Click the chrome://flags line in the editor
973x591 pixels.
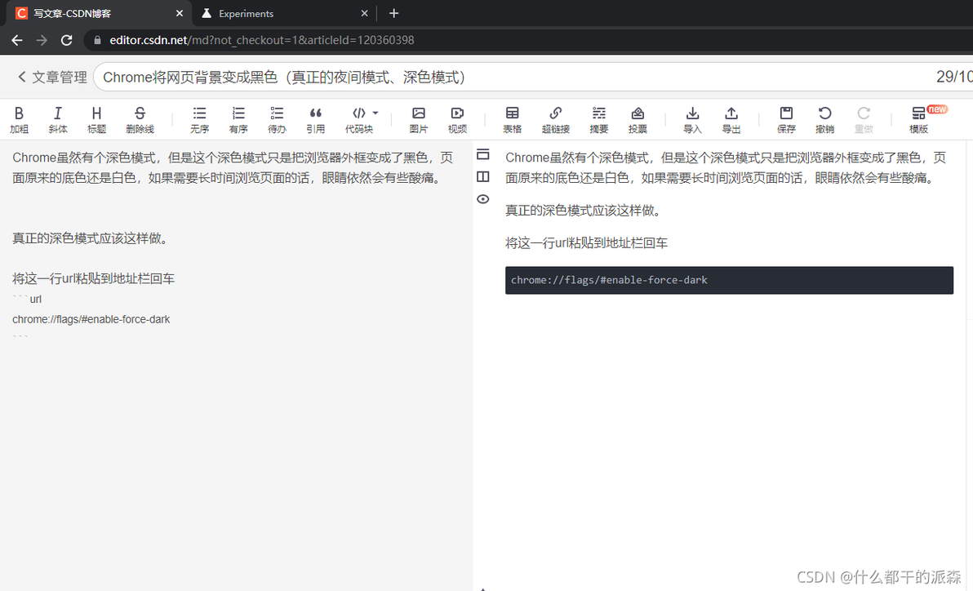pyautogui.click(x=91, y=319)
